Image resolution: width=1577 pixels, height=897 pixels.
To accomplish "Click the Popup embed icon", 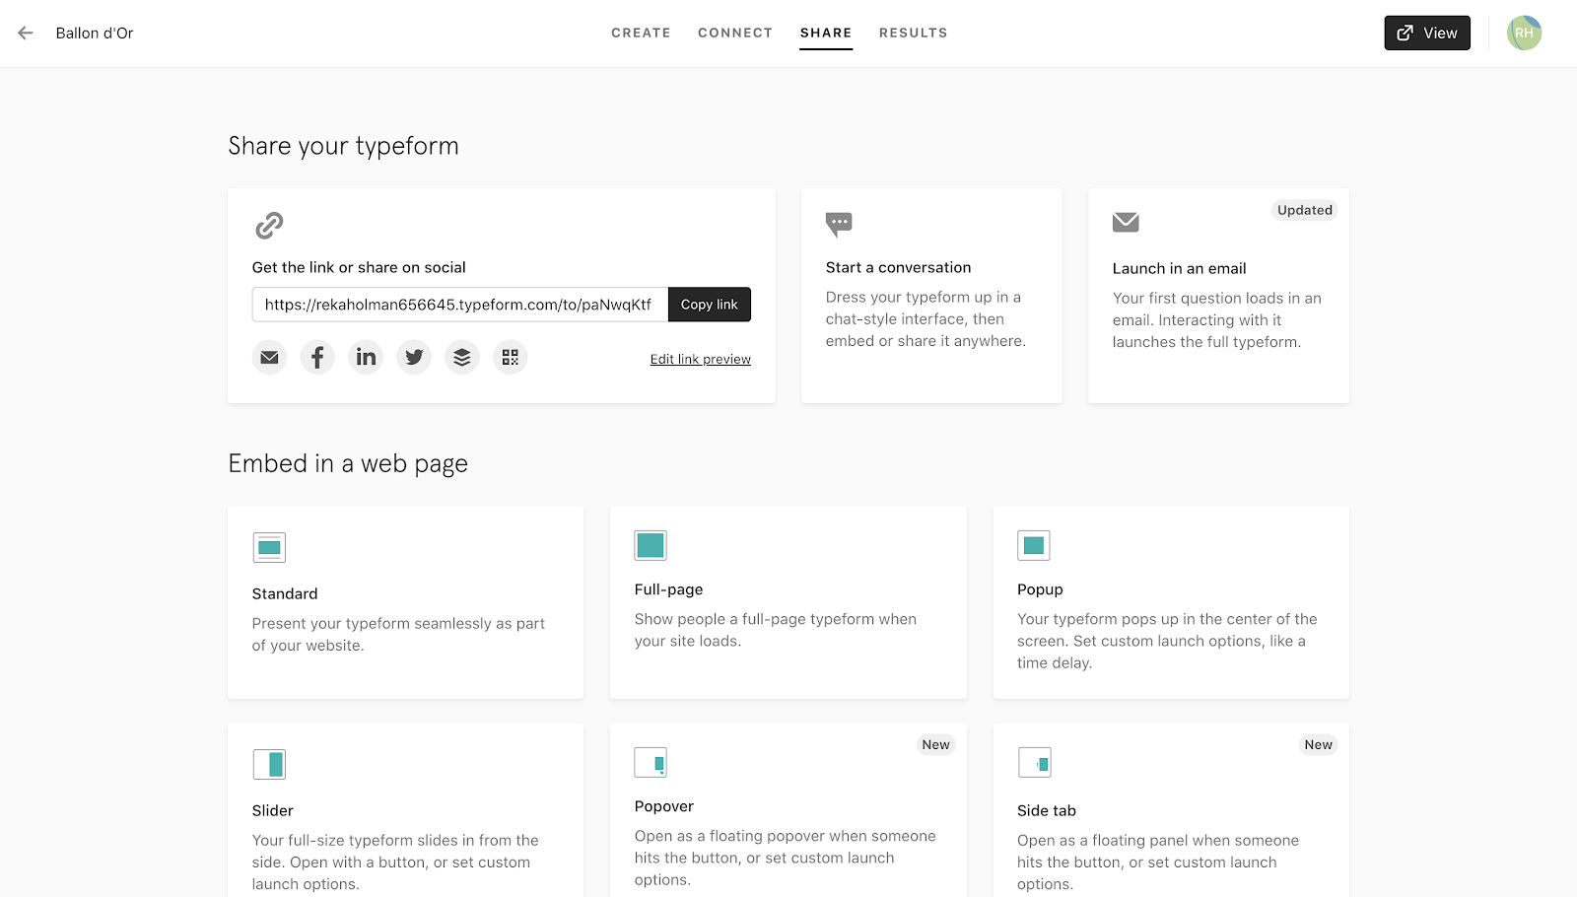I will 1034,545.
